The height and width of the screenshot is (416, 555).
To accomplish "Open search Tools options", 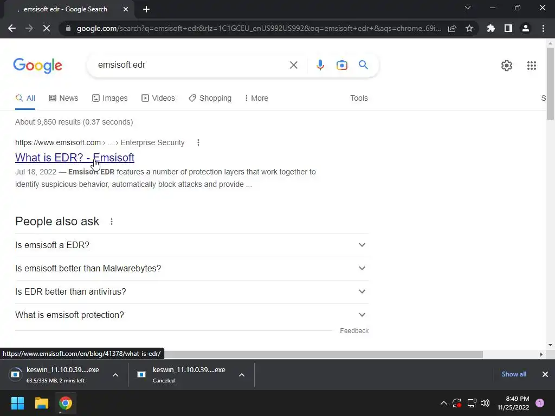I will tap(359, 99).
